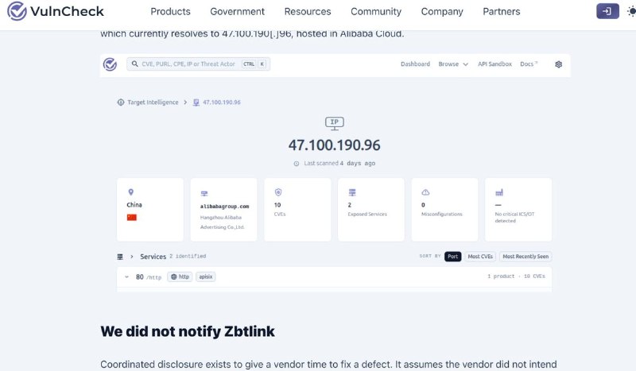Viewport: 636px width, 371px height.
Task: Click the shield icon on CVEs card
Action: click(278, 192)
